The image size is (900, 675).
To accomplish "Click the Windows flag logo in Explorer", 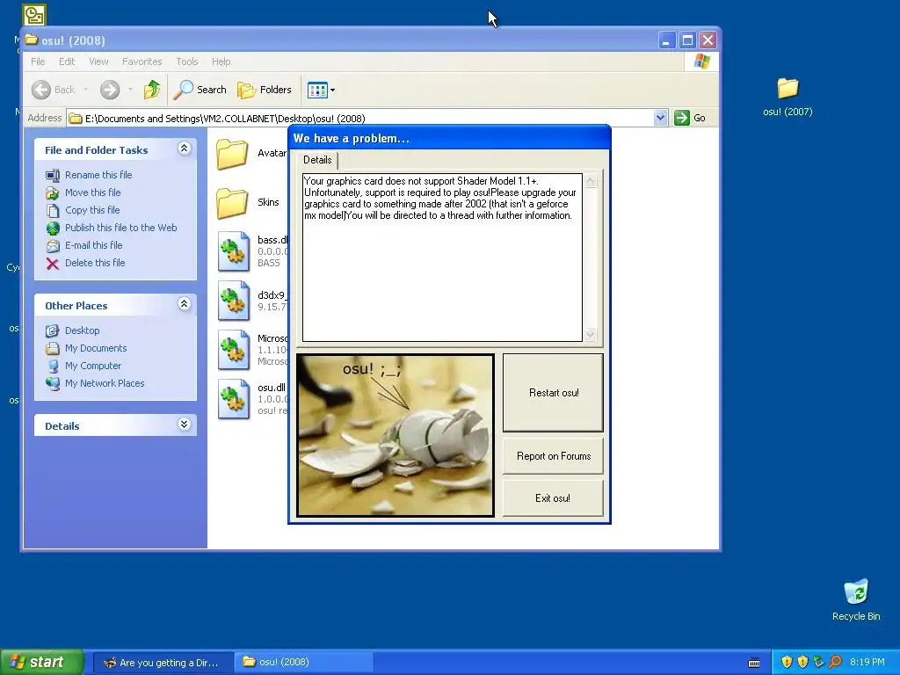I will [701, 62].
